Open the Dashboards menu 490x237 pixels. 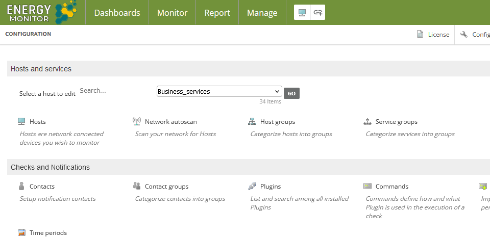click(x=117, y=13)
